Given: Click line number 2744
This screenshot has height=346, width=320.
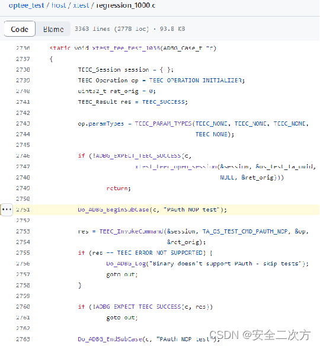Looking at the screenshot, I should pyautogui.click(x=23, y=134).
